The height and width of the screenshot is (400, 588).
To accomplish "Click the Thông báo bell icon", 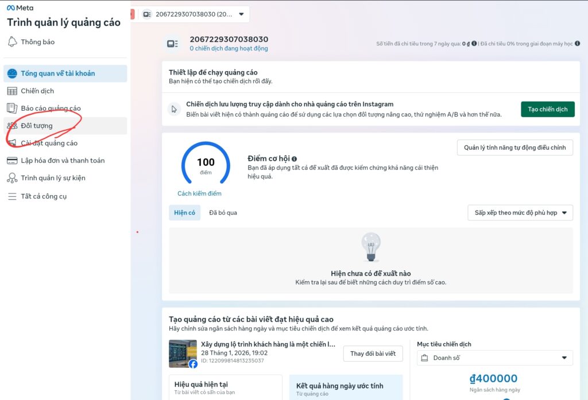I will pyautogui.click(x=12, y=42).
